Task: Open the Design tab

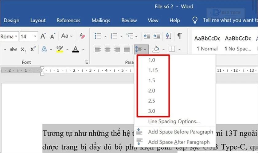Action: 12,20
